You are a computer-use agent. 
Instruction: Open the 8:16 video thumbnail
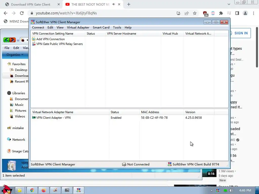tap(209, 173)
